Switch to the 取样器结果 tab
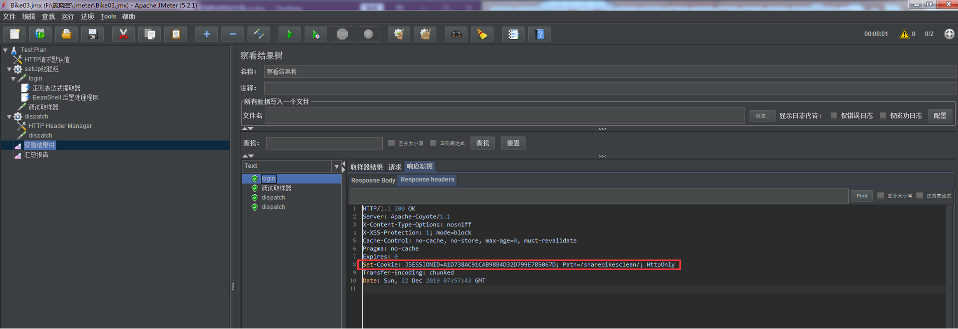 tap(366, 167)
